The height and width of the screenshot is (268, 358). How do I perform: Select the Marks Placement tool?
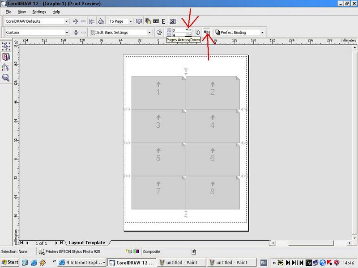pos(6,67)
